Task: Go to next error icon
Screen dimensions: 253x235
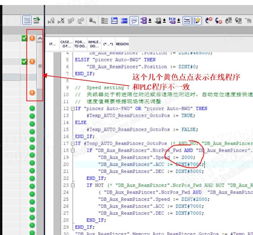Action: [x=209, y=20]
